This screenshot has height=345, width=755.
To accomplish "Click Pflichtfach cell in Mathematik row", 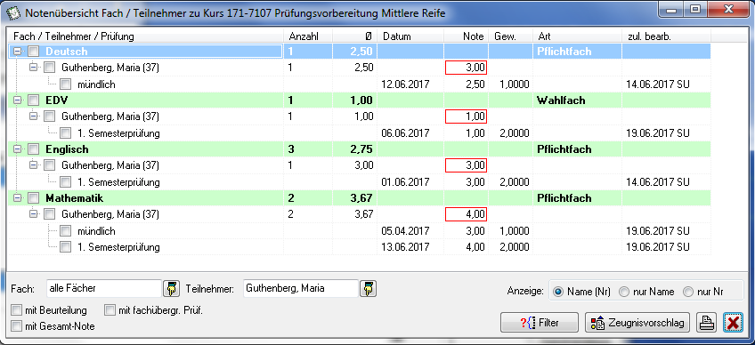I will tap(577, 198).
